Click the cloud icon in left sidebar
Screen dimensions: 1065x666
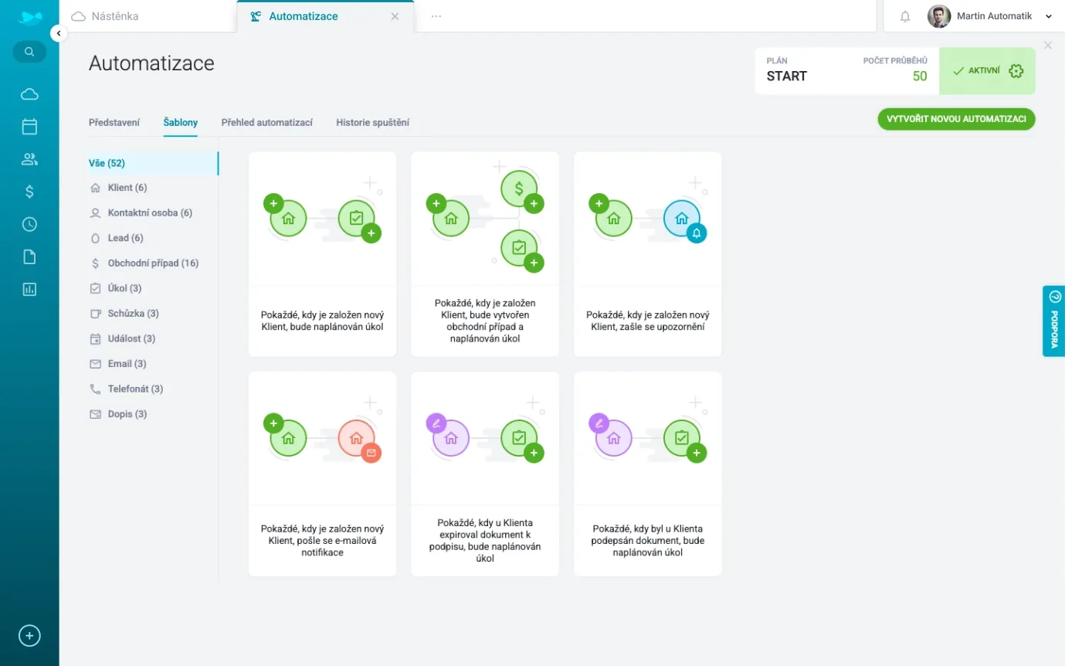tap(29, 94)
